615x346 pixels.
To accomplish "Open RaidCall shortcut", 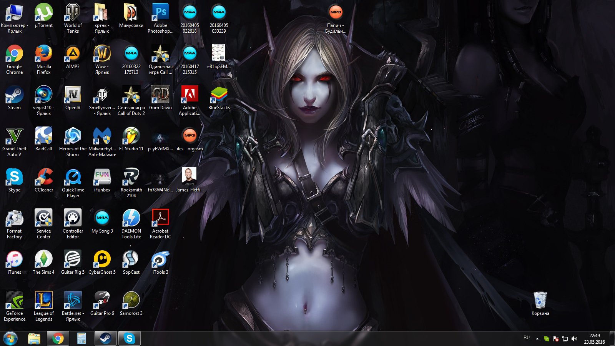I will [43, 136].
